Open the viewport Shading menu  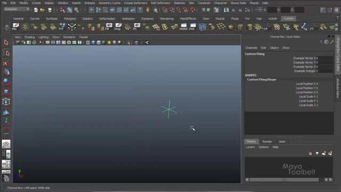[x=30, y=37]
